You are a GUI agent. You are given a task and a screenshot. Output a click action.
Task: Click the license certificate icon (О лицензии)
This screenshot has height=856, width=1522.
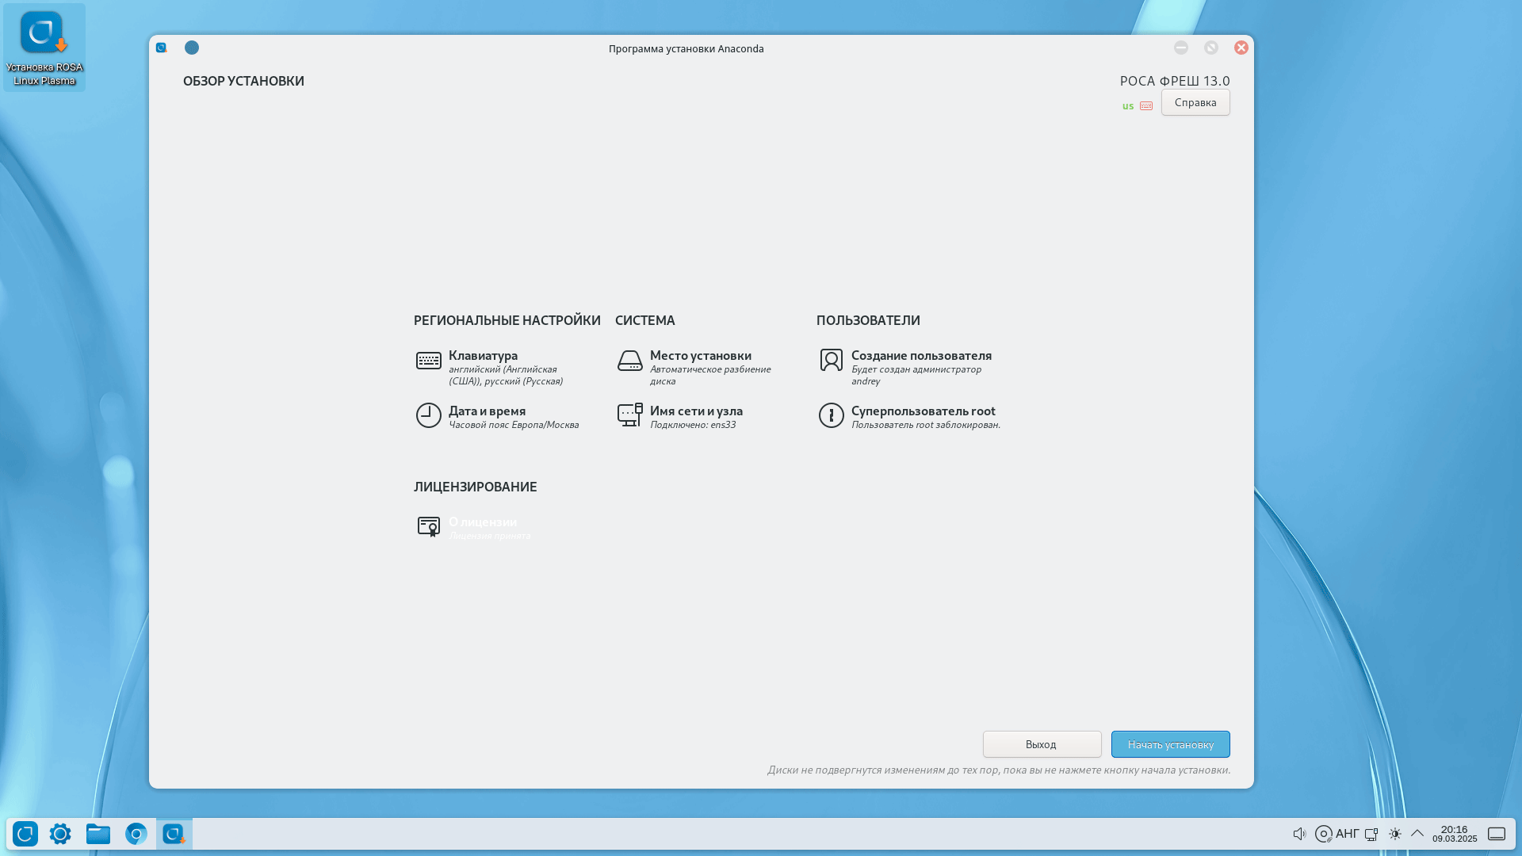[429, 526]
